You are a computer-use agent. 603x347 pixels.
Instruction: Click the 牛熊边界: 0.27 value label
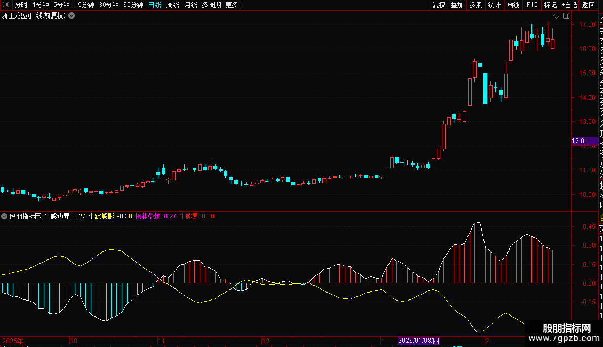coord(65,216)
